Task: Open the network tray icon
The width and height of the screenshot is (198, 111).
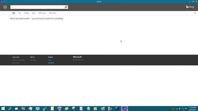Action: coord(183,109)
